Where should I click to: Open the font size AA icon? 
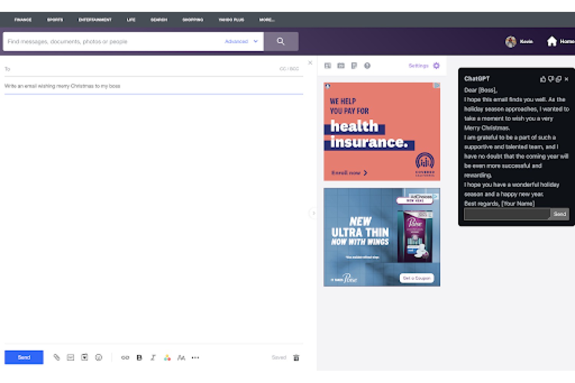click(x=181, y=358)
